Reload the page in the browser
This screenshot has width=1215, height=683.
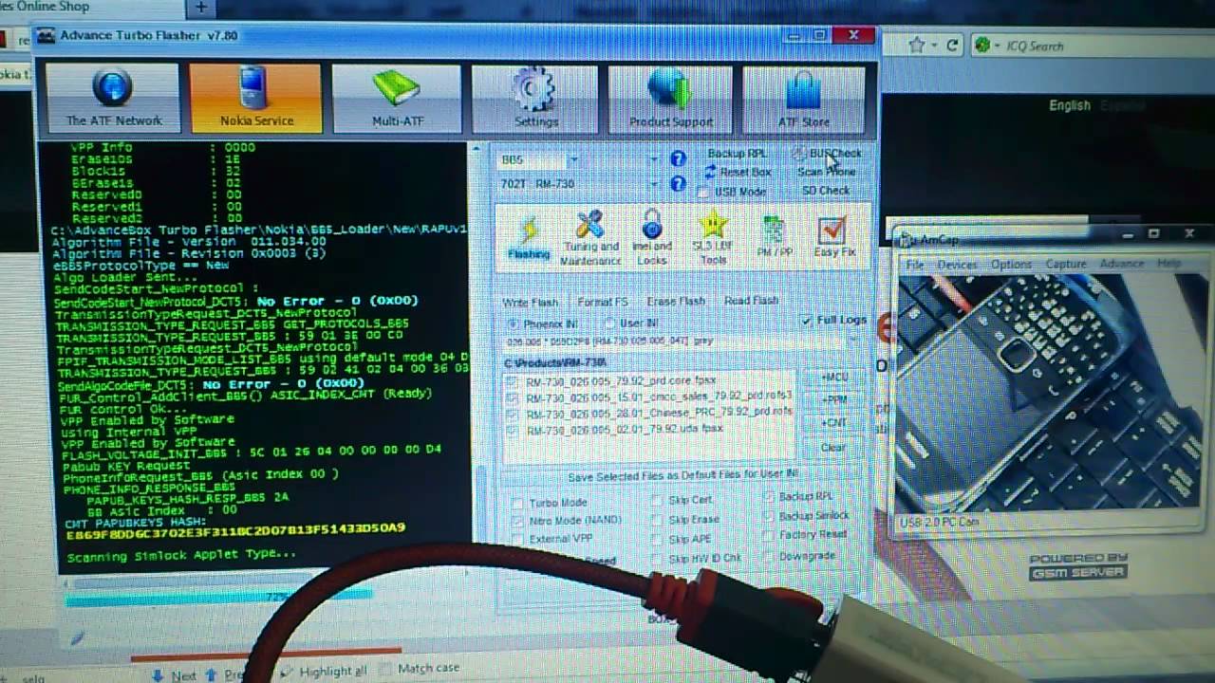coord(953,45)
